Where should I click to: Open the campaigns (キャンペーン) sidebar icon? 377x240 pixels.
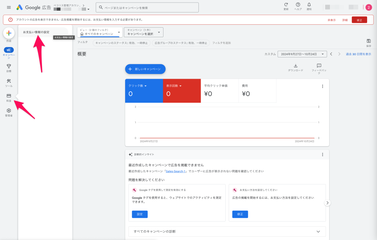tap(9, 50)
